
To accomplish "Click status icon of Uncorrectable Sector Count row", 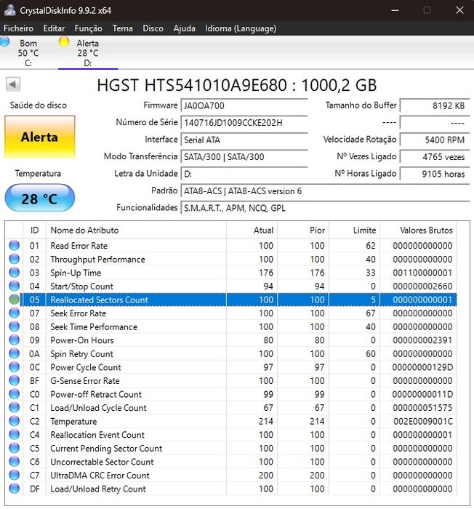I will pos(14,462).
